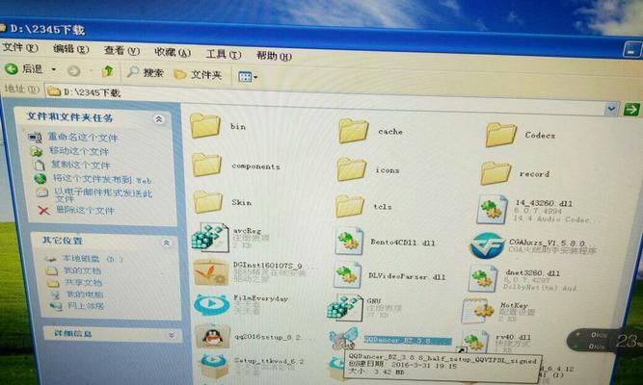Select the Bento4CDll.dll file icon
The height and width of the screenshot is (385, 643).
349,241
